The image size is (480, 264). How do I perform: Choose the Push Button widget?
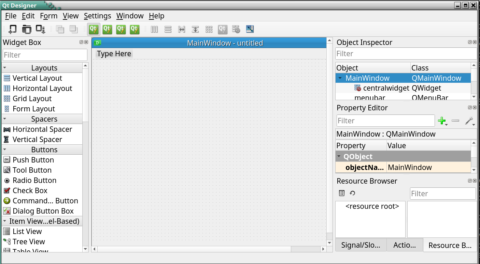42,160
